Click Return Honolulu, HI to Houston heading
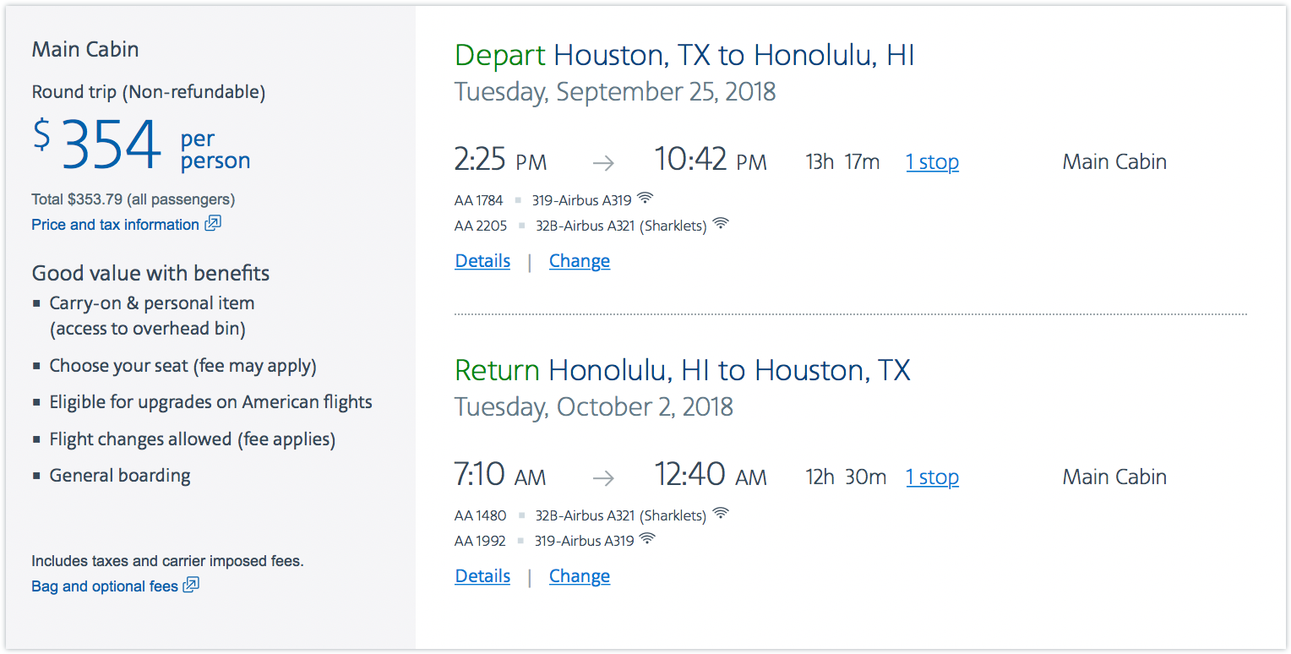1291x654 pixels. pos(683,371)
